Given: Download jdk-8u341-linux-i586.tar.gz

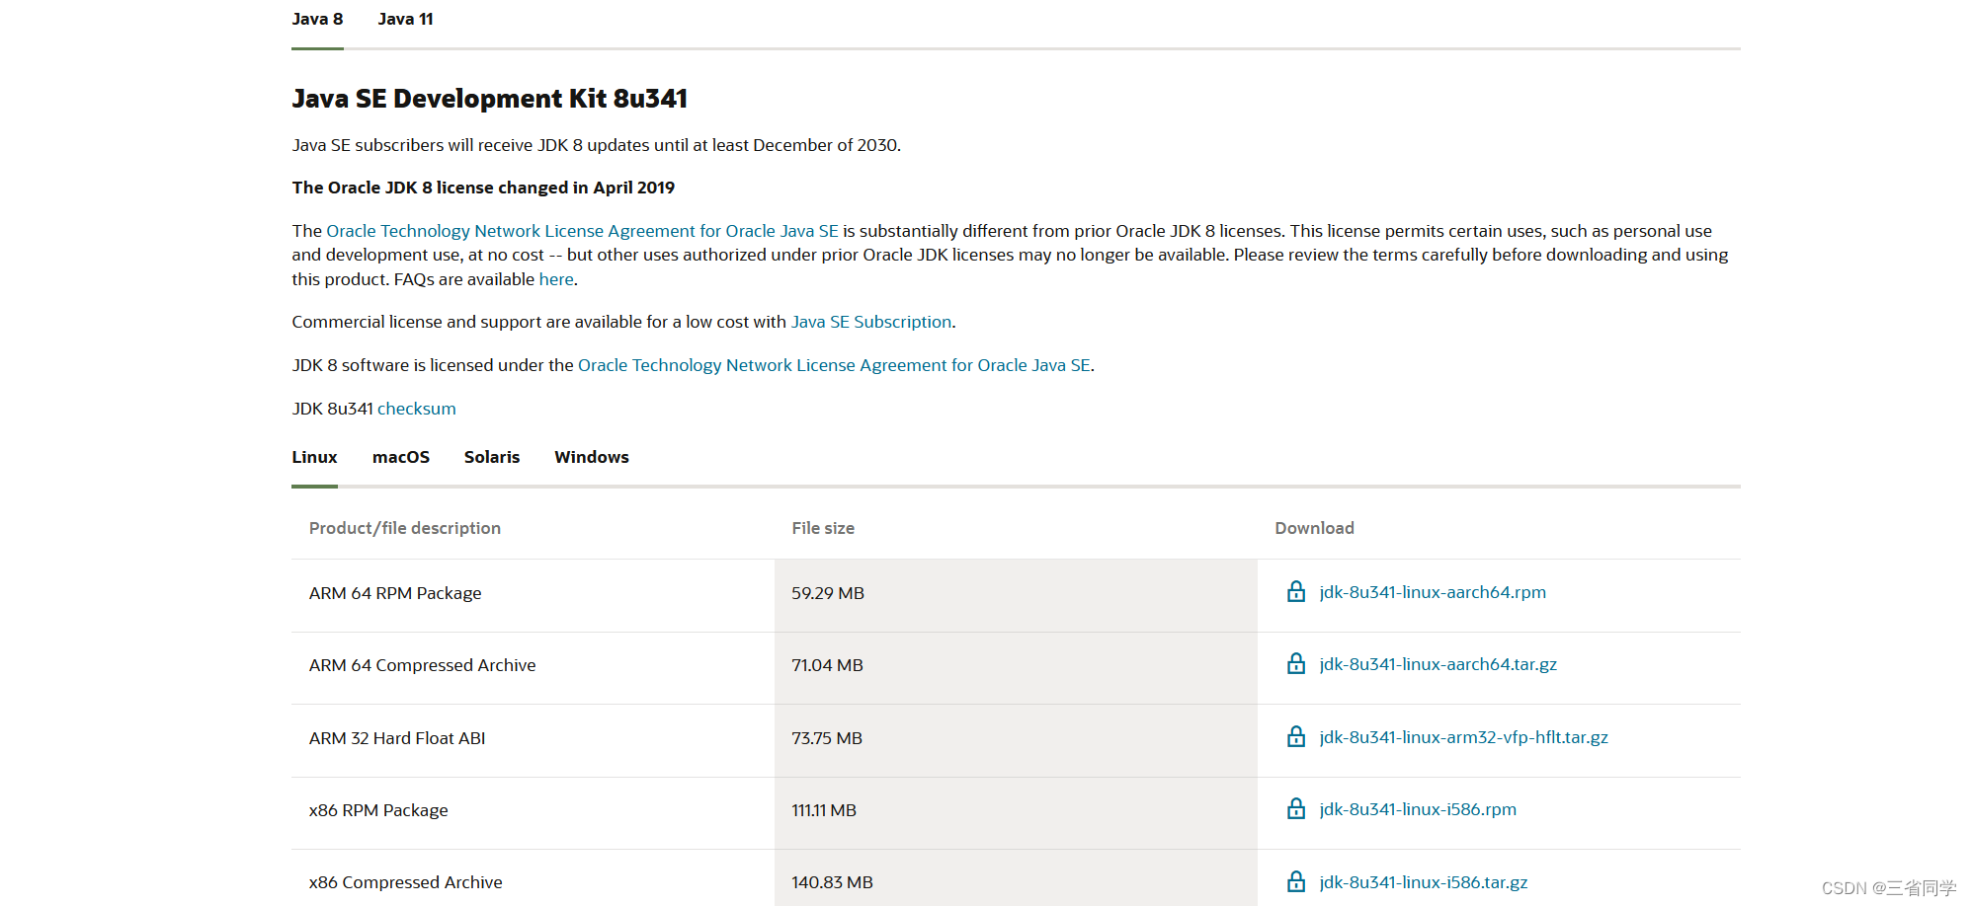Looking at the screenshot, I should point(1424,882).
